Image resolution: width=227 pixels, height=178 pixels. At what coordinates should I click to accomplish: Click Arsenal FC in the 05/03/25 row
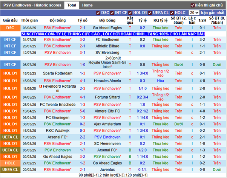(107, 150)
